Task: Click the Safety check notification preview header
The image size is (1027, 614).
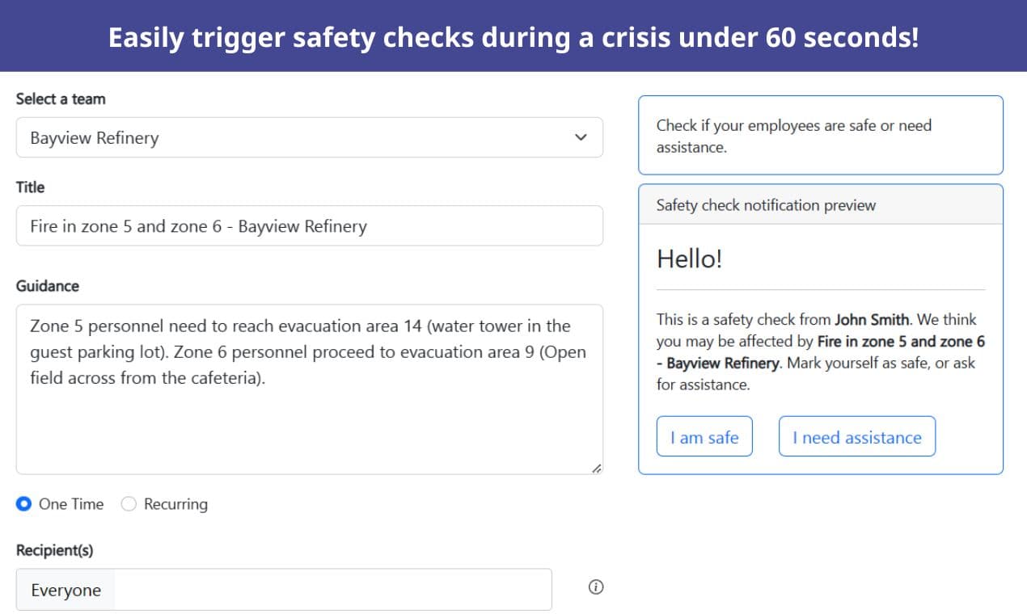Action: click(765, 205)
